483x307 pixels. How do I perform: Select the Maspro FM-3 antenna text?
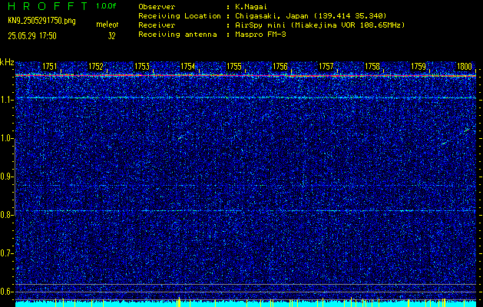click(260, 35)
